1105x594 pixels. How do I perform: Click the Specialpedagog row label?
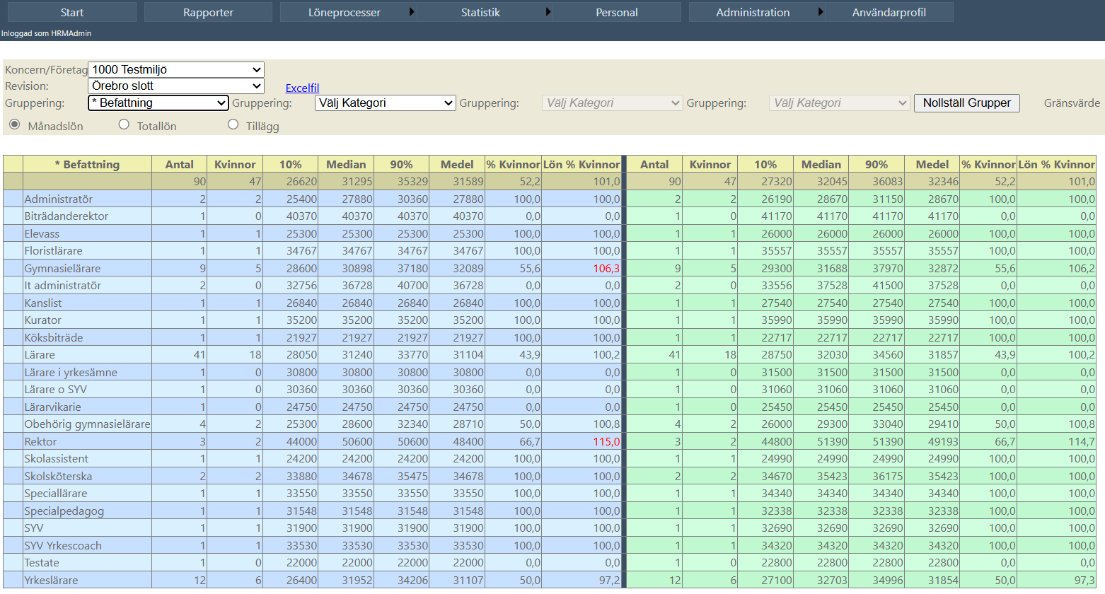click(64, 511)
